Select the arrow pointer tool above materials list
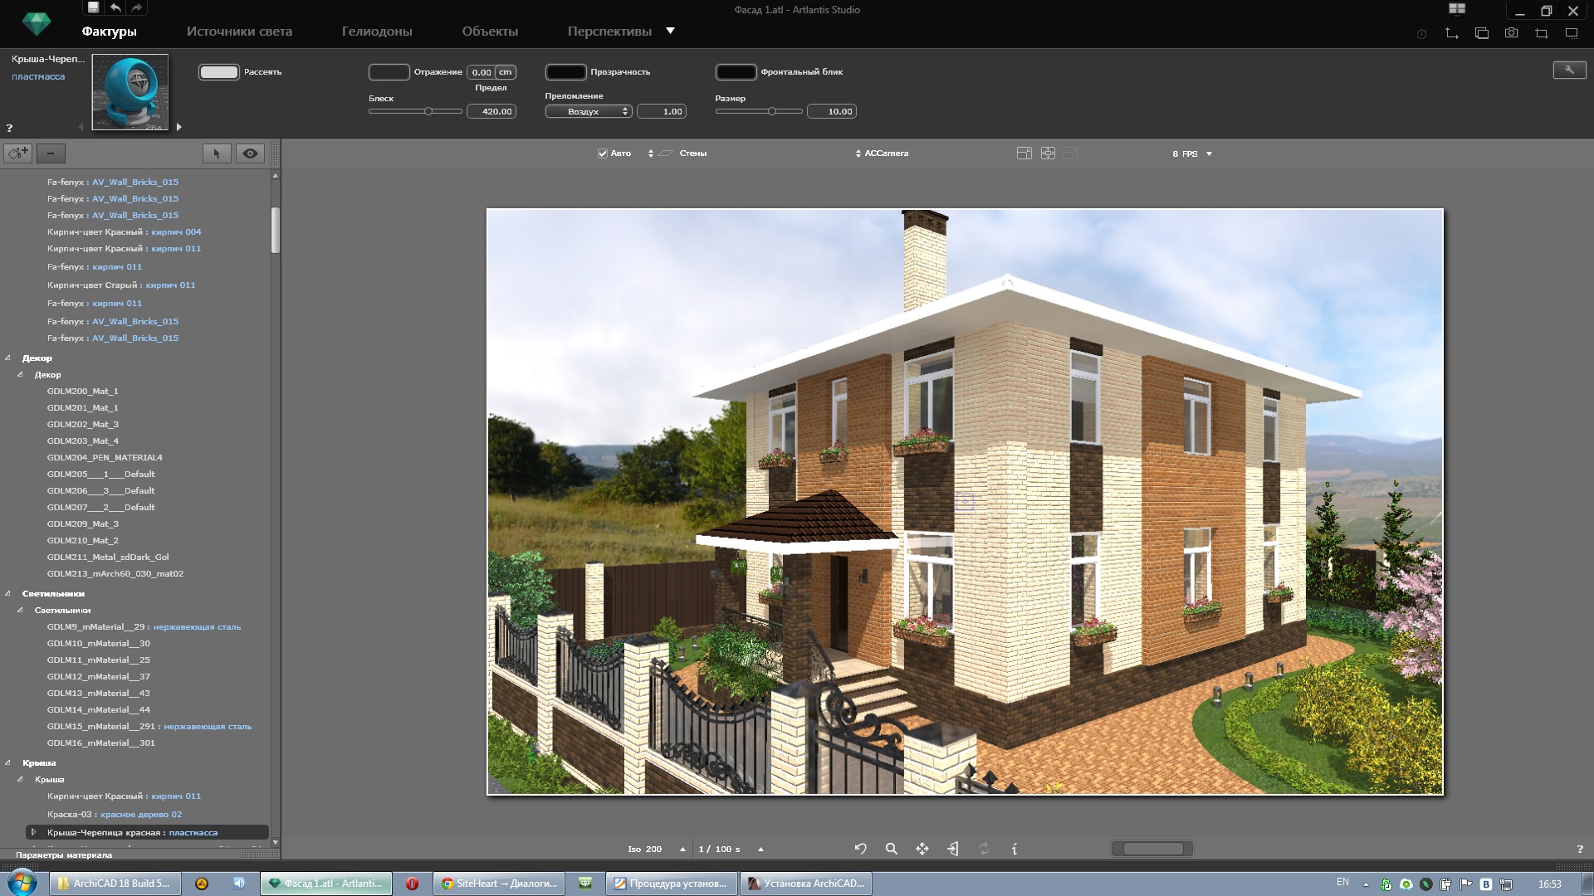This screenshot has height=896, width=1594. pyautogui.click(x=217, y=153)
